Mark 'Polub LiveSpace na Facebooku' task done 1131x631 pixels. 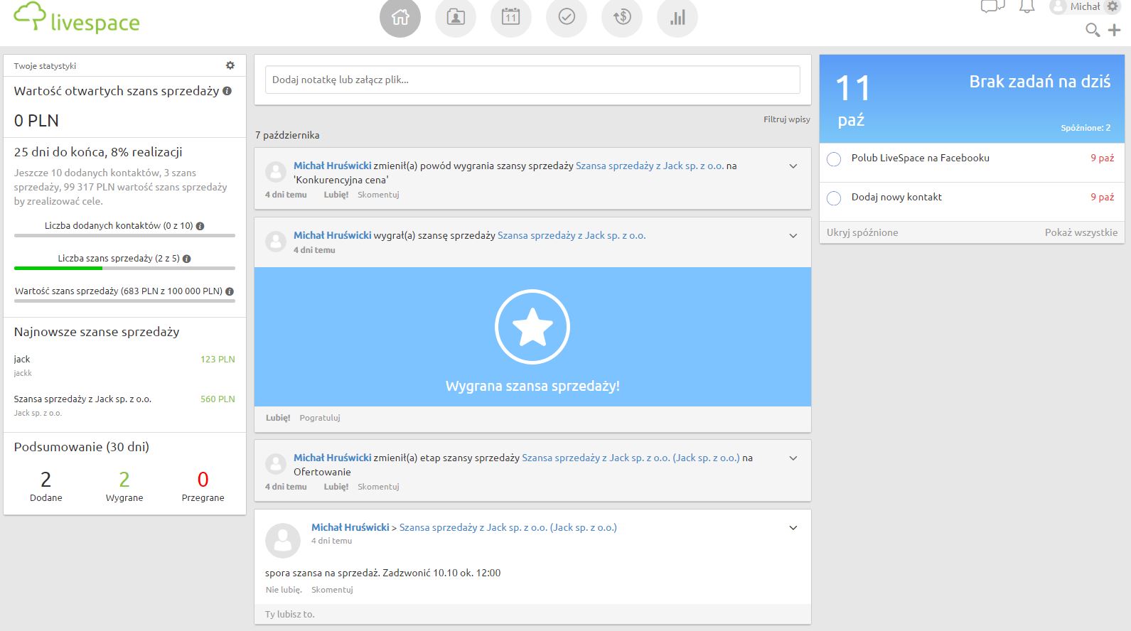click(834, 159)
